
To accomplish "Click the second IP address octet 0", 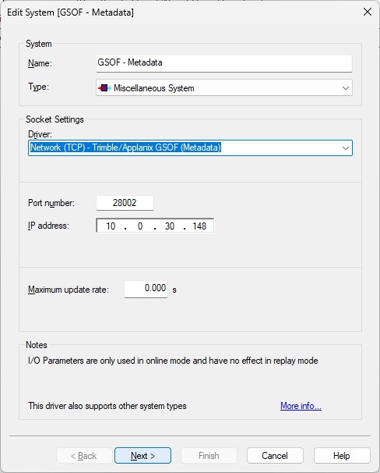I will (x=140, y=226).
